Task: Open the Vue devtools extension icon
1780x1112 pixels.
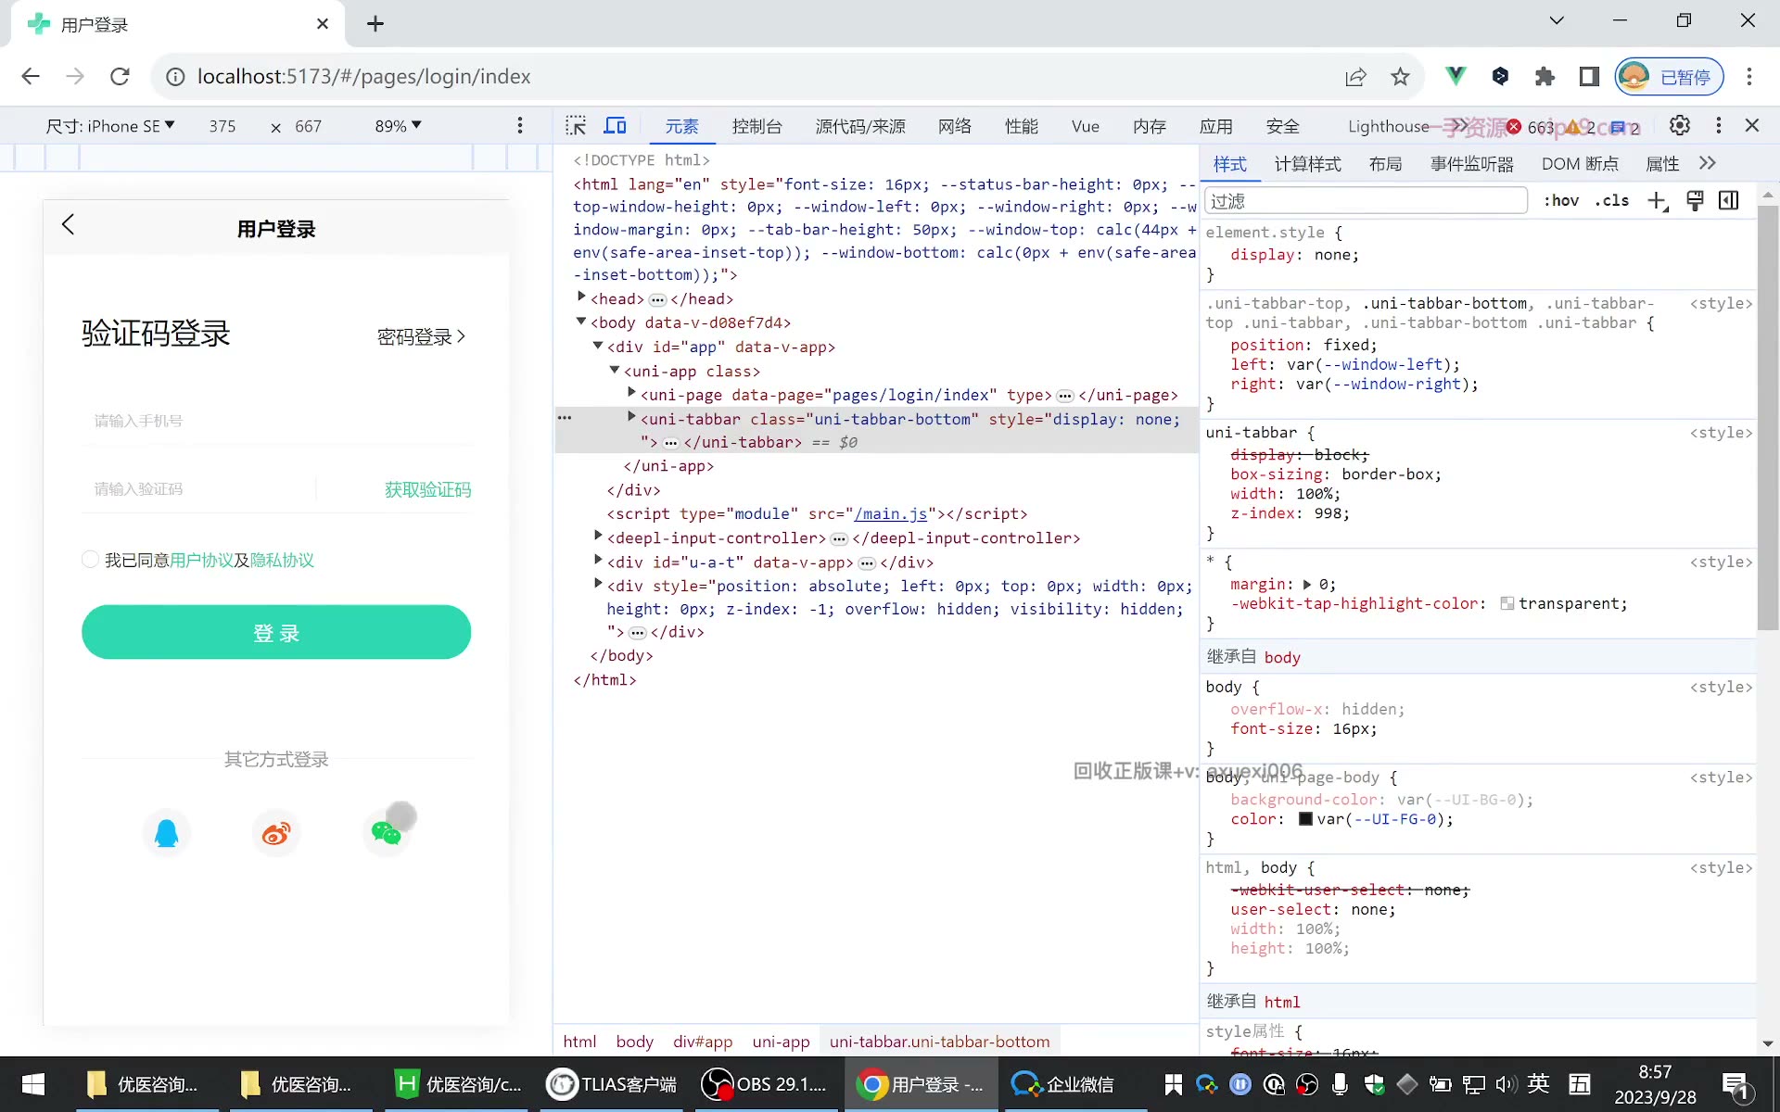Action: [1456, 76]
